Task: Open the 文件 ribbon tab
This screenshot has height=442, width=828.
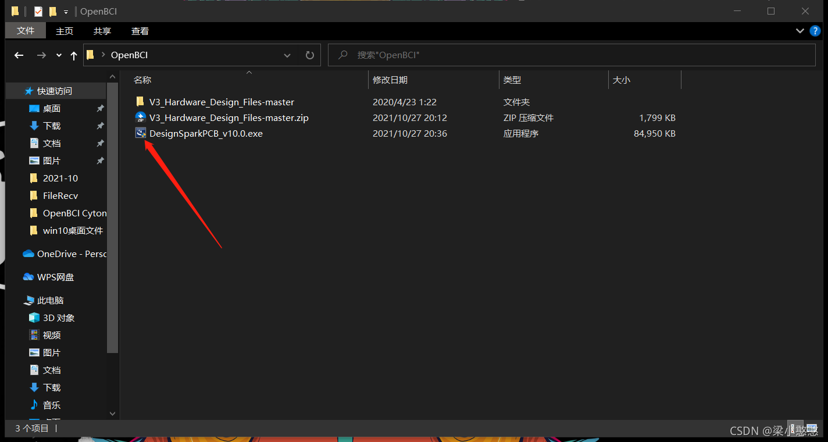Action: point(26,31)
